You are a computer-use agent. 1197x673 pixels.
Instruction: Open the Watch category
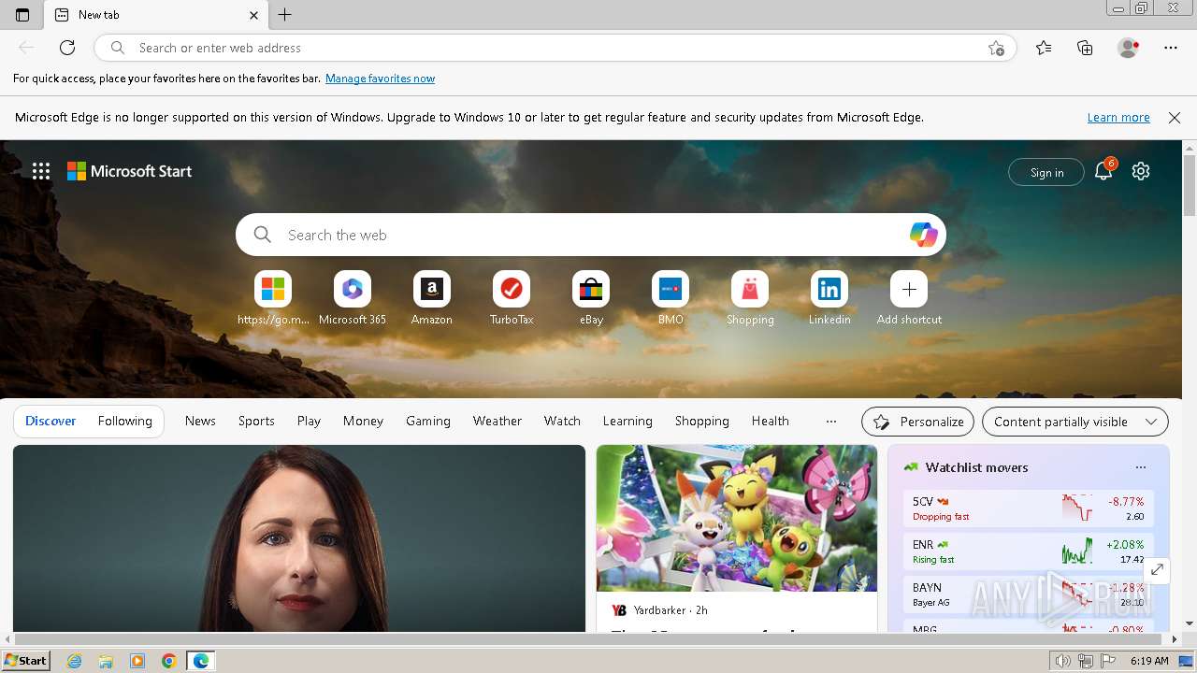tap(562, 422)
